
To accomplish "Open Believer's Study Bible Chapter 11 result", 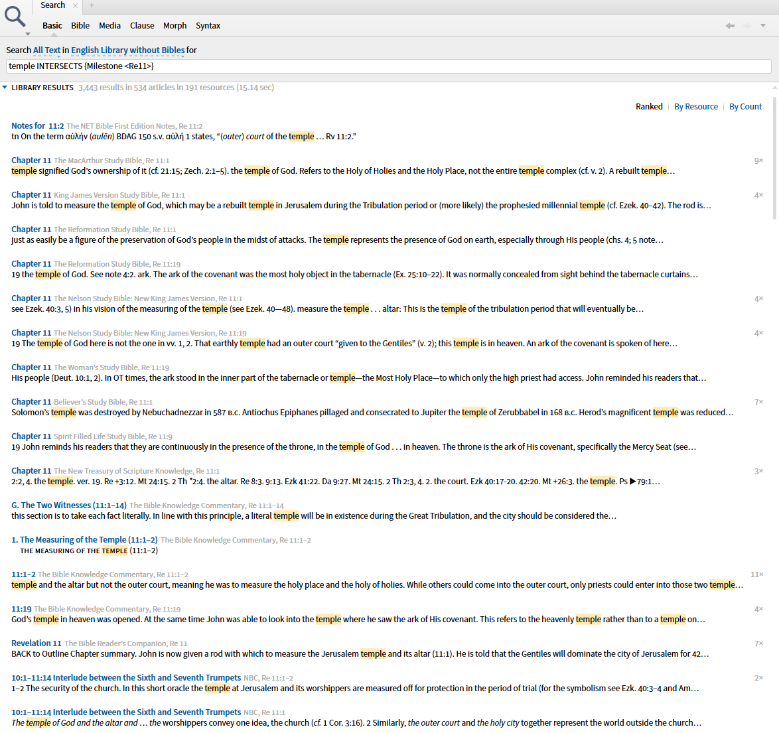I will coord(31,402).
